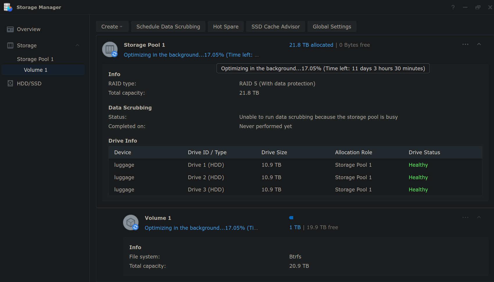Click the HDD/SSD drive icon
Viewport: 494px width, 282px height.
(x=10, y=84)
